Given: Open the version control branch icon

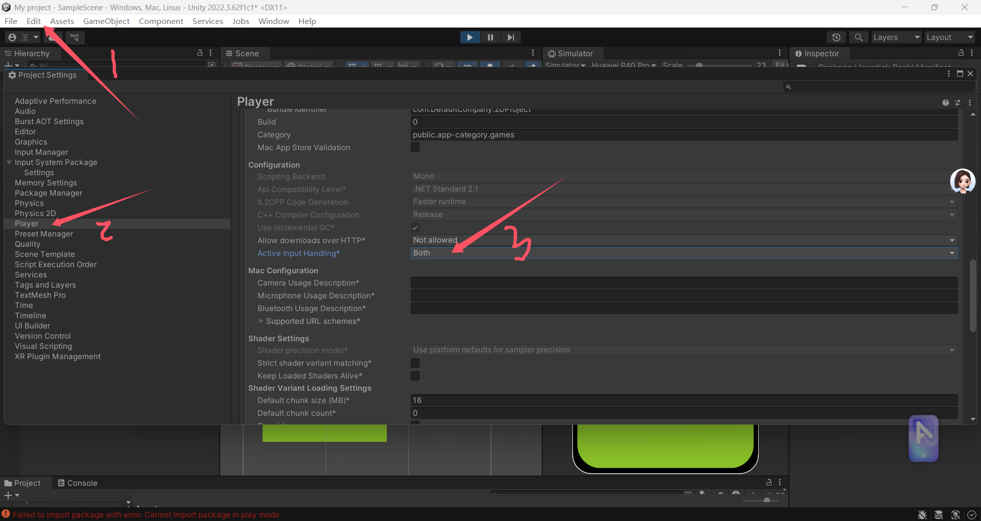Looking at the screenshot, I should [x=75, y=37].
